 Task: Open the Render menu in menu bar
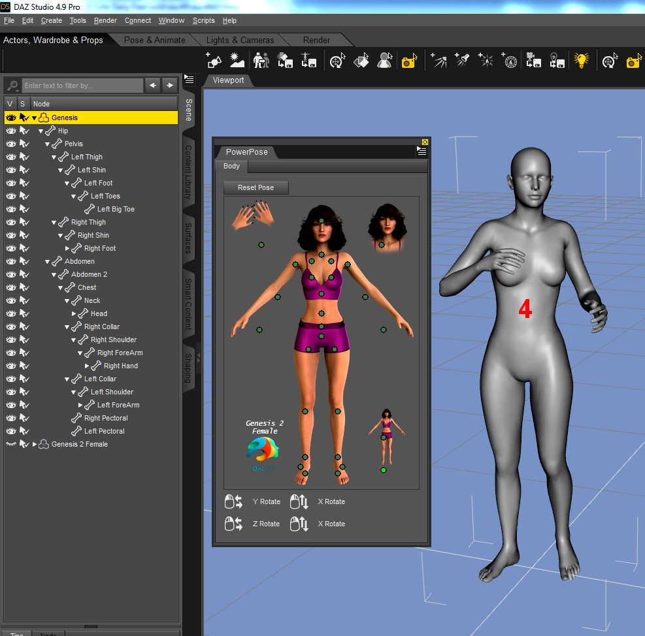tap(105, 20)
